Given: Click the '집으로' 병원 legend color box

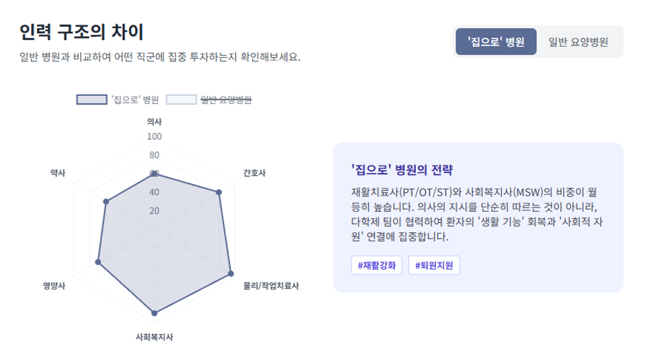Looking at the screenshot, I should 92,99.
